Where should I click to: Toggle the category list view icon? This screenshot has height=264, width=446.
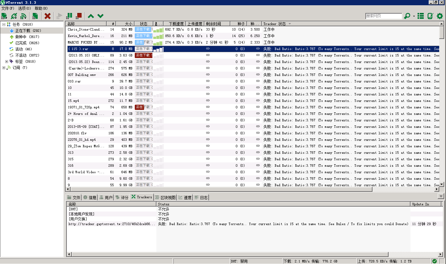click(421, 16)
